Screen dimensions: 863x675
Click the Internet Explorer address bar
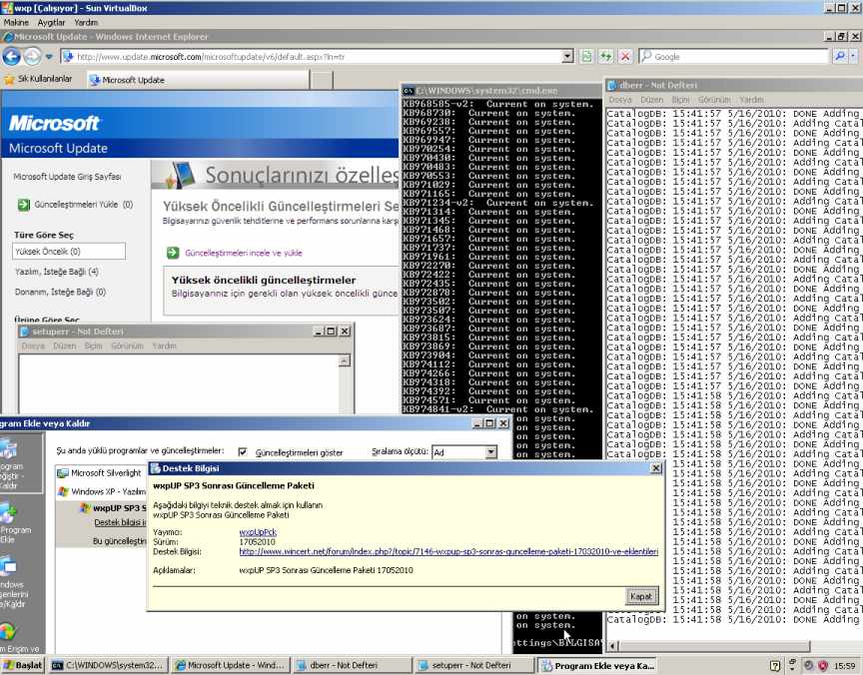pos(311,57)
